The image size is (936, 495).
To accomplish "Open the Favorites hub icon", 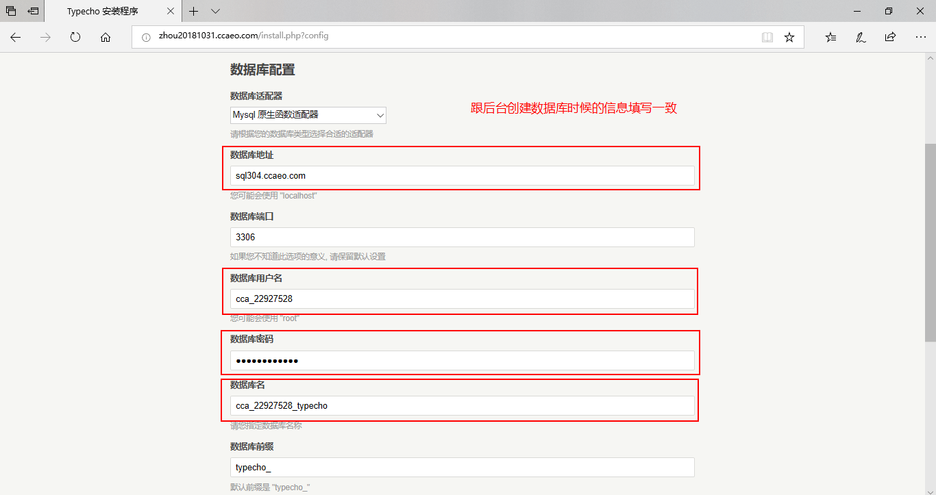I will point(830,37).
